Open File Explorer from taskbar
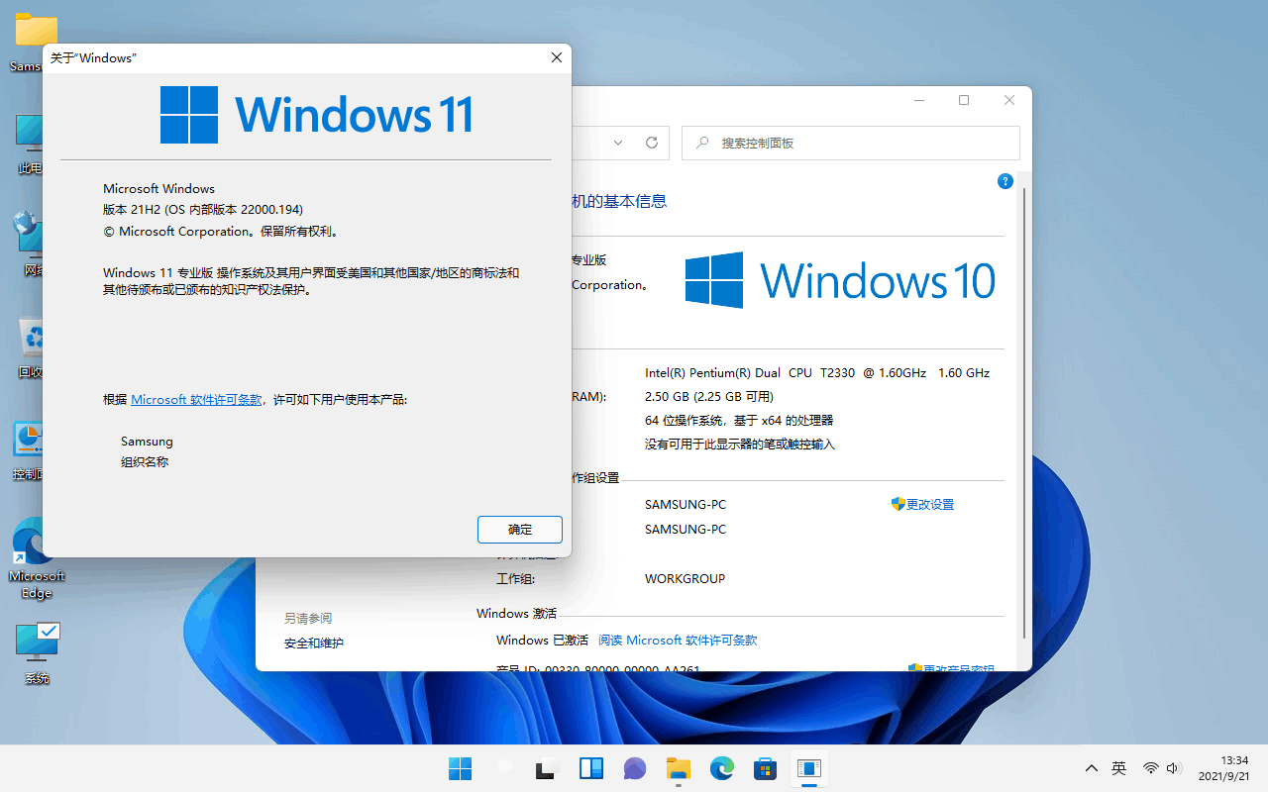Image resolution: width=1268 pixels, height=792 pixels. [679, 768]
